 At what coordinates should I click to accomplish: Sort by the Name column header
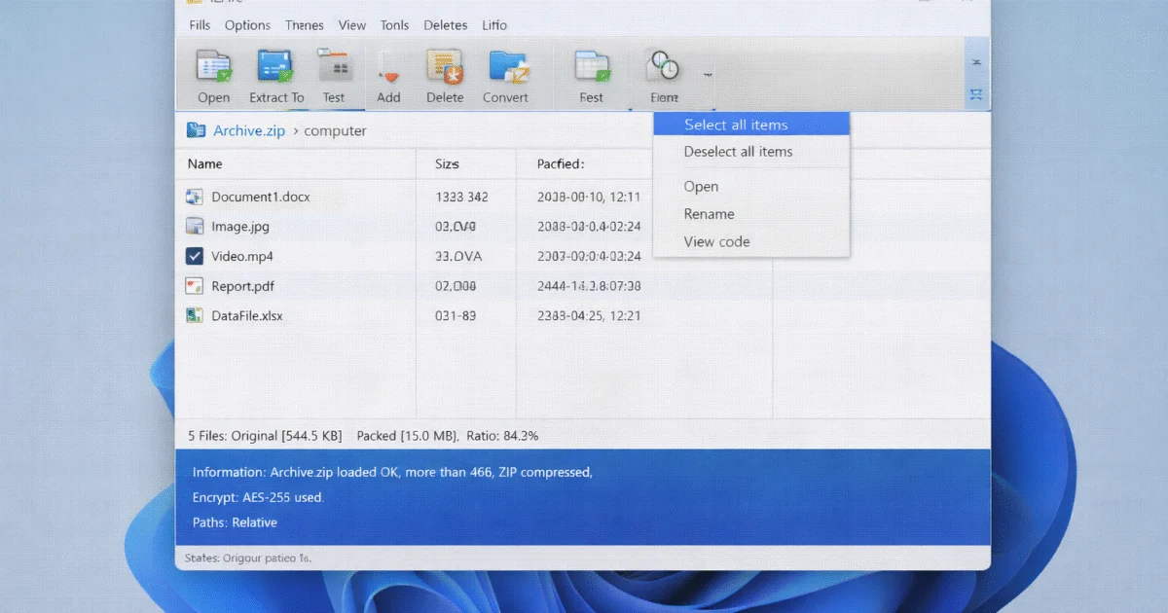tap(204, 163)
